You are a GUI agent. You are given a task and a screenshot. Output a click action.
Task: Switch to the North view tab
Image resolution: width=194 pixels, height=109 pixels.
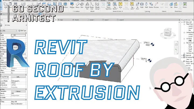tap(76, 20)
